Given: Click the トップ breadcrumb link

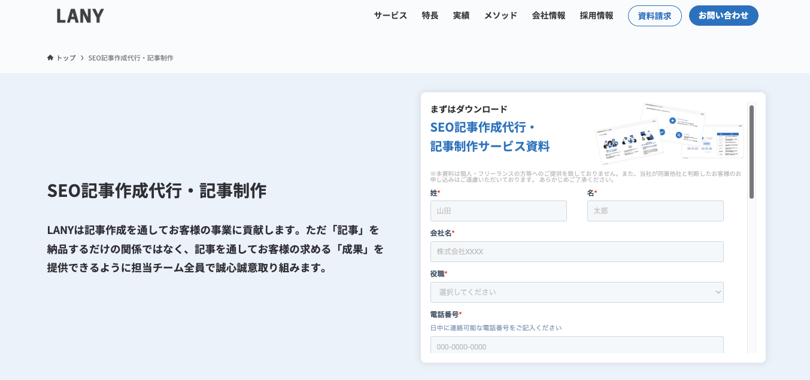Looking at the screenshot, I should point(64,57).
